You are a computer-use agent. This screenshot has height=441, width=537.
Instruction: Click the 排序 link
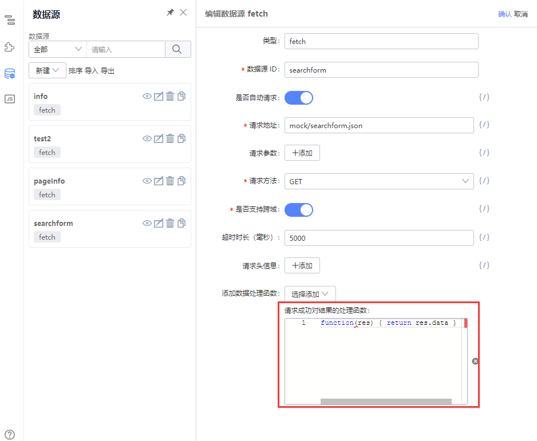(x=76, y=71)
